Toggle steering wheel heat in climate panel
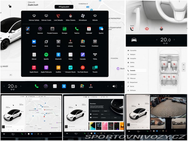Viewport: 188px width, 141px height. pyautogui.click(x=161, y=29)
